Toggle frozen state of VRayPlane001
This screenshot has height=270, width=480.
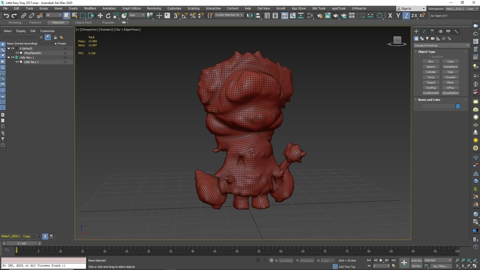point(65,53)
